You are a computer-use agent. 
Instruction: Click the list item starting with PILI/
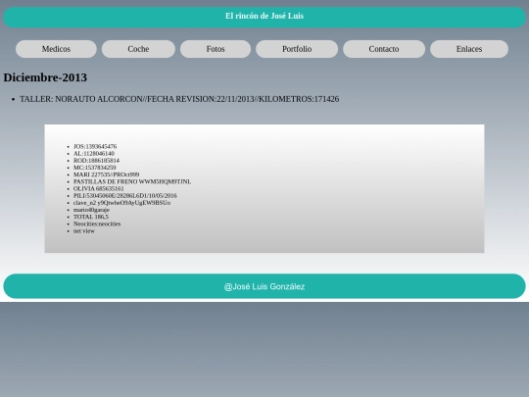(x=125, y=196)
